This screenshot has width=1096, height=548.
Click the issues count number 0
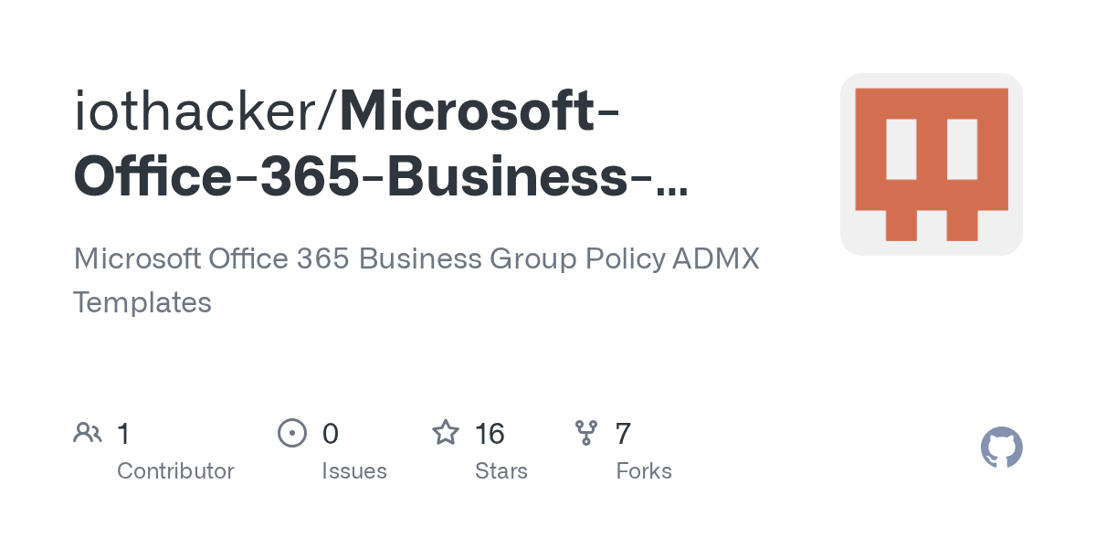tap(331, 433)
